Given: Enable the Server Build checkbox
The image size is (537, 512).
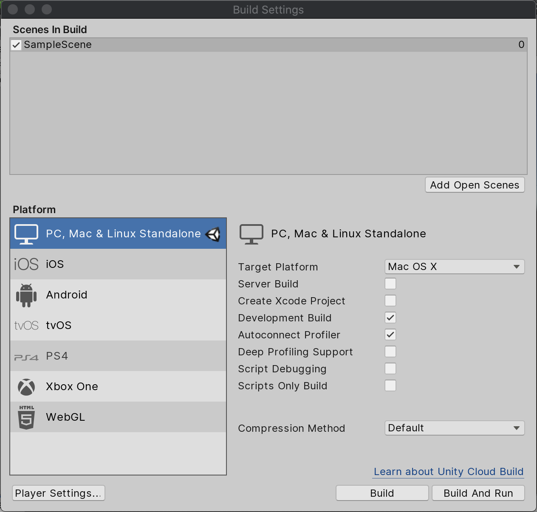Looking at the screenshot, I should (x=390, y=284).
